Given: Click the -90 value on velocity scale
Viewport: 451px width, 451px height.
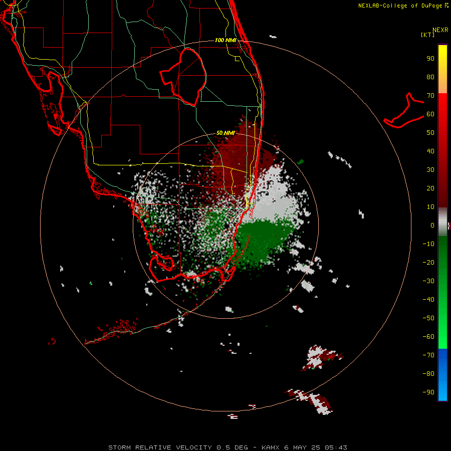Looking at the screenshot, I should pyautogui.click(x=428, y=392).
